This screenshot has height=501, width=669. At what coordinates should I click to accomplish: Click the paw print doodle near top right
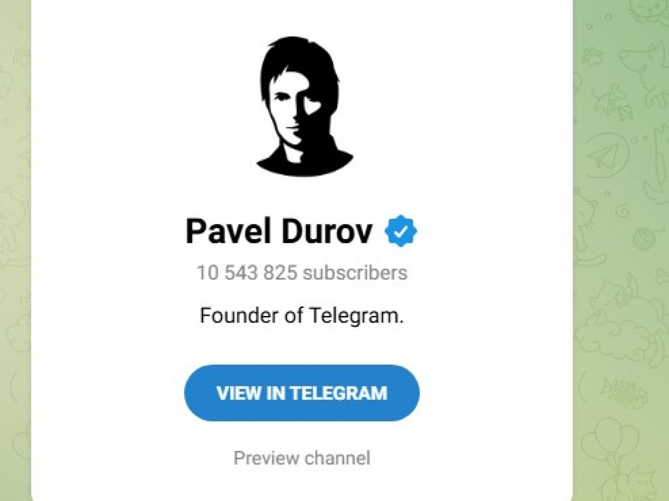[593, 56]
